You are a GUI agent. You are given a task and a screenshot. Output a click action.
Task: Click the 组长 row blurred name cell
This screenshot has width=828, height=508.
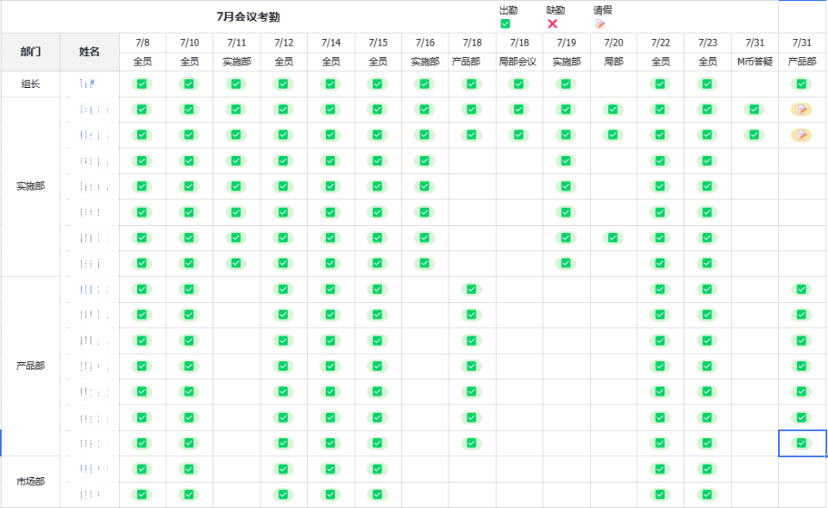(90, 84)
